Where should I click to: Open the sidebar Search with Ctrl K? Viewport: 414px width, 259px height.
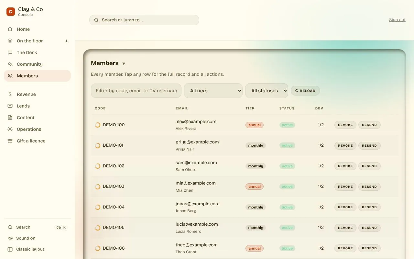pos(37,227)
